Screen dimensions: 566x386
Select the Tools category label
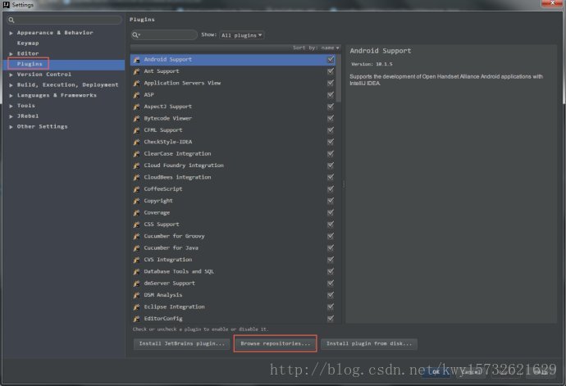(x=26, y=106)
